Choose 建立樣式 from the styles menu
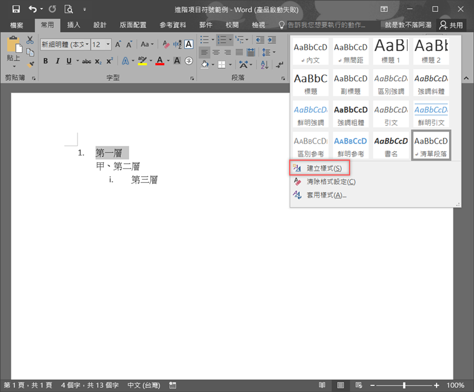This screenshot has height=392, width=474. 324,168
